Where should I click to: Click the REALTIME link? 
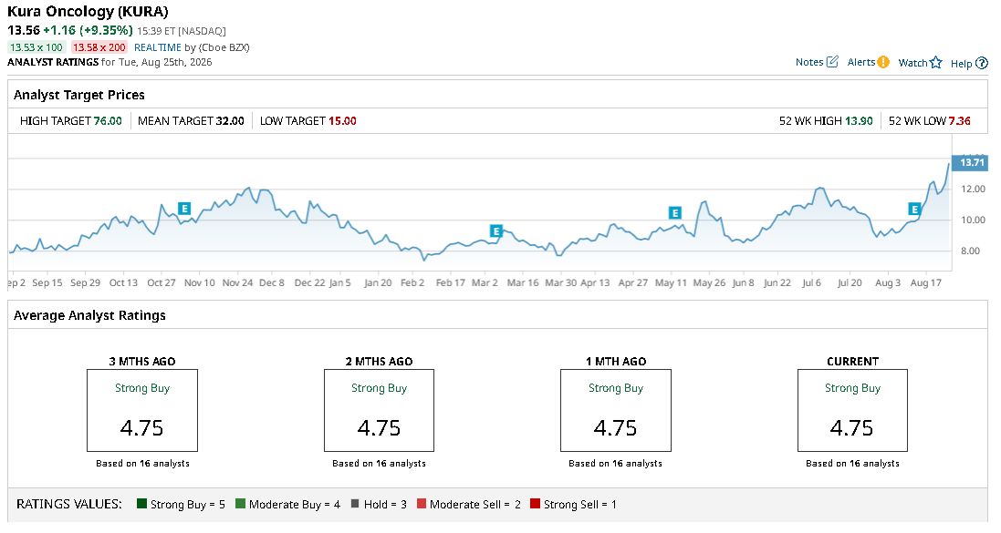point(158,47)
